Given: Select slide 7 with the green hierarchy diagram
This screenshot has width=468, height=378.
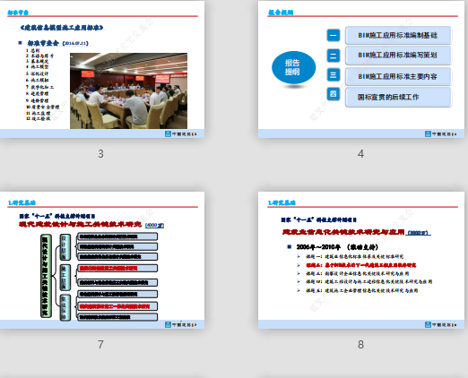Looking at the screenshot, I should (102, 260).
